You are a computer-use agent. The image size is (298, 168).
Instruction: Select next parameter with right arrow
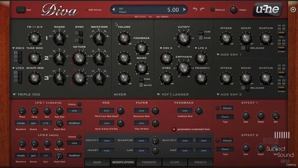point(184,9)
